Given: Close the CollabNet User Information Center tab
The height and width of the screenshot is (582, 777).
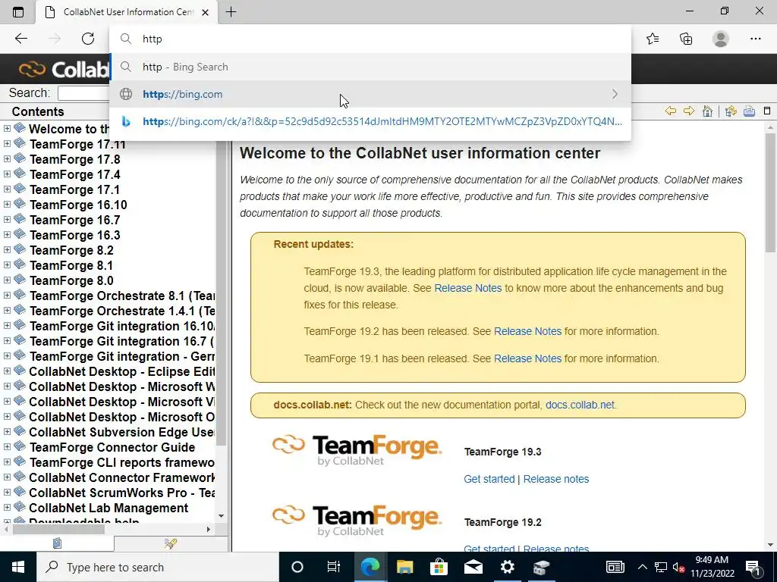Looking at the screenshot, I should (x=205, y=12).
